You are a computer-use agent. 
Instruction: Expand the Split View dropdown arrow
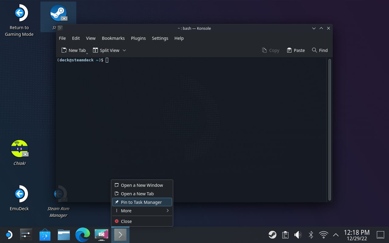click(x=124, y=50)
